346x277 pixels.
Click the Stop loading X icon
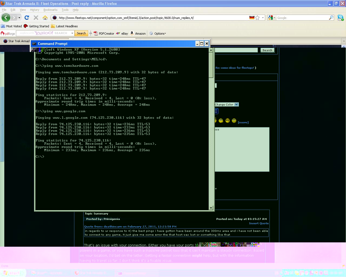(x=36, y=18)
